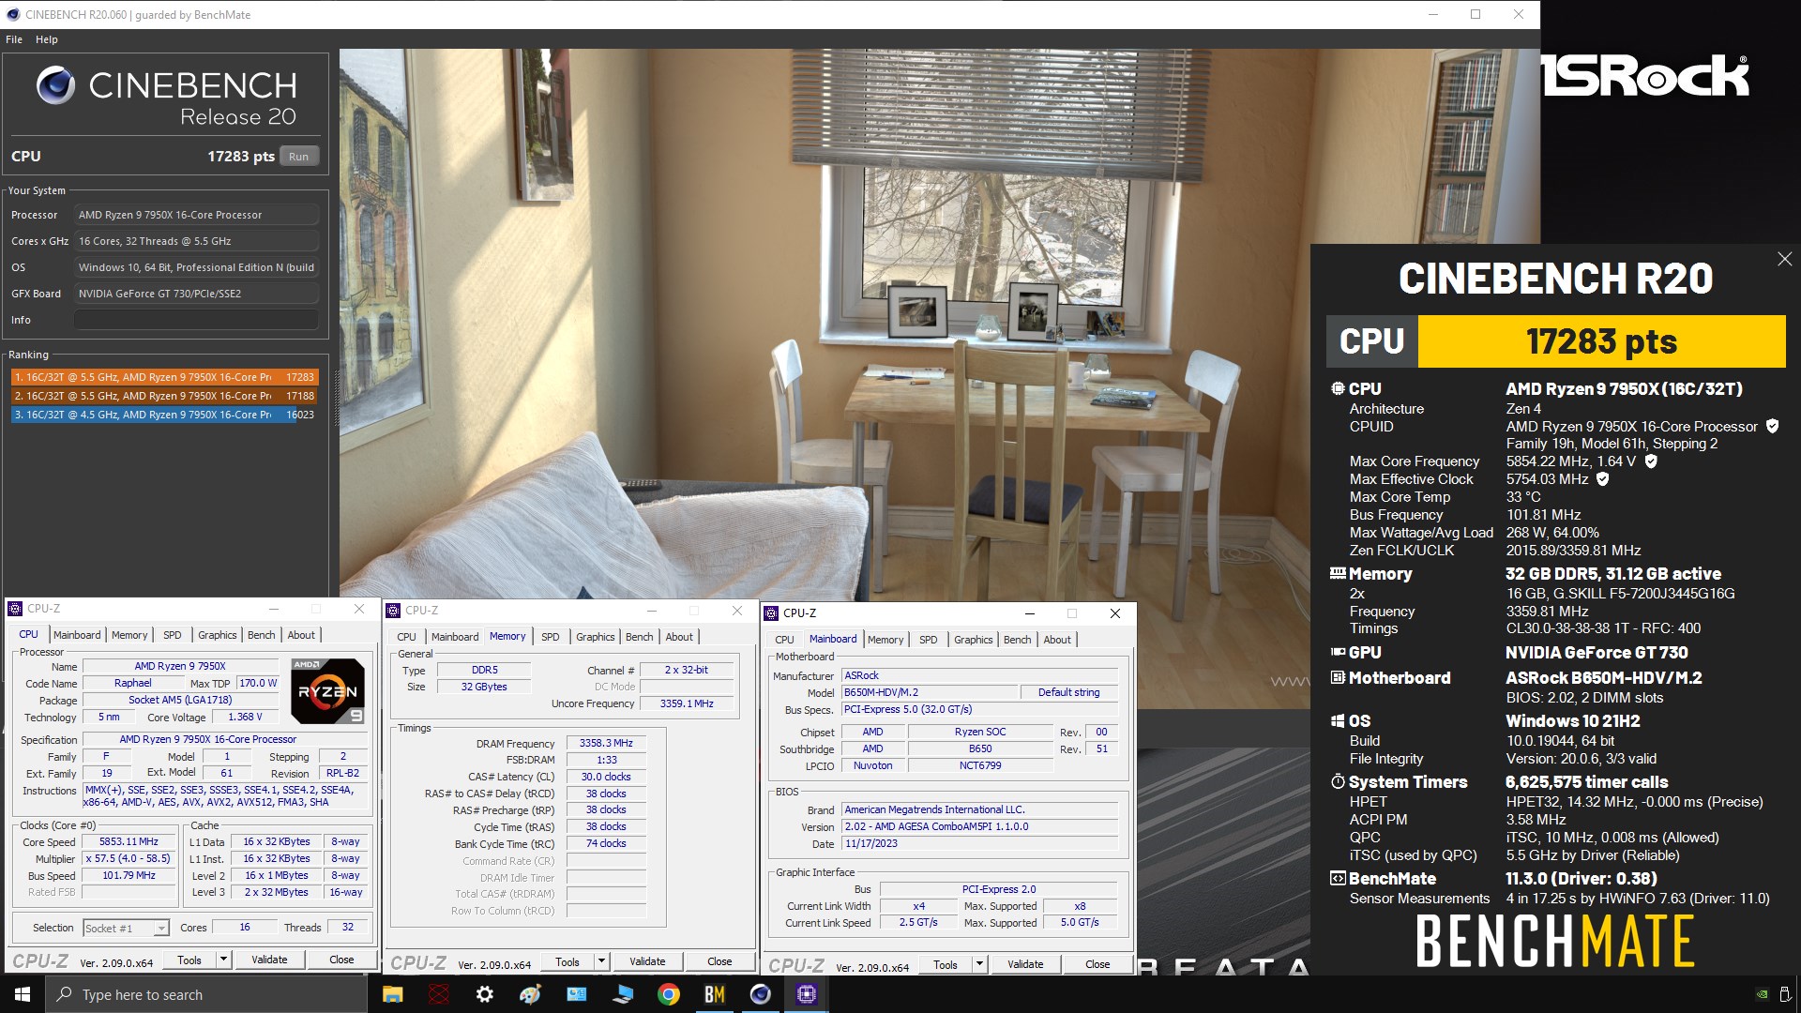The height and width of the screenshot is (1013, 1801).
Task: Expand Tools dropdown arrow in right CPU-Z window
Action: pyautogui.click(x=979, y=964)
